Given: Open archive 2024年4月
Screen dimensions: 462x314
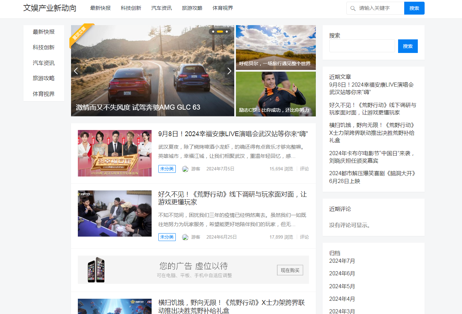Looking at the screenshot, I should [x=342, y=299].
